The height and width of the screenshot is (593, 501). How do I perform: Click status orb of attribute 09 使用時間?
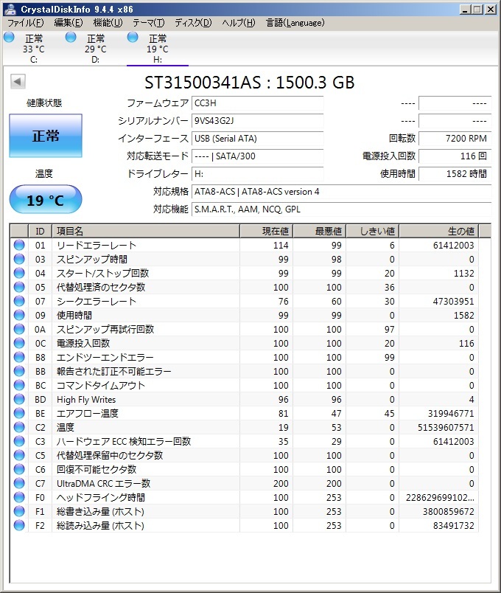point(19,315)
